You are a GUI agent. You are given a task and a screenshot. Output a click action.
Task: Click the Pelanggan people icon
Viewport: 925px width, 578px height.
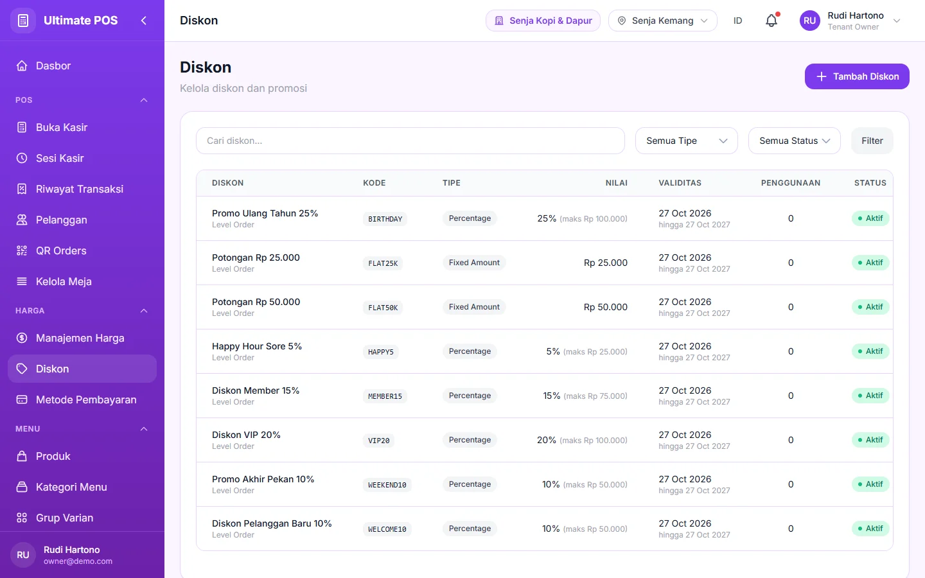[22, 220]
